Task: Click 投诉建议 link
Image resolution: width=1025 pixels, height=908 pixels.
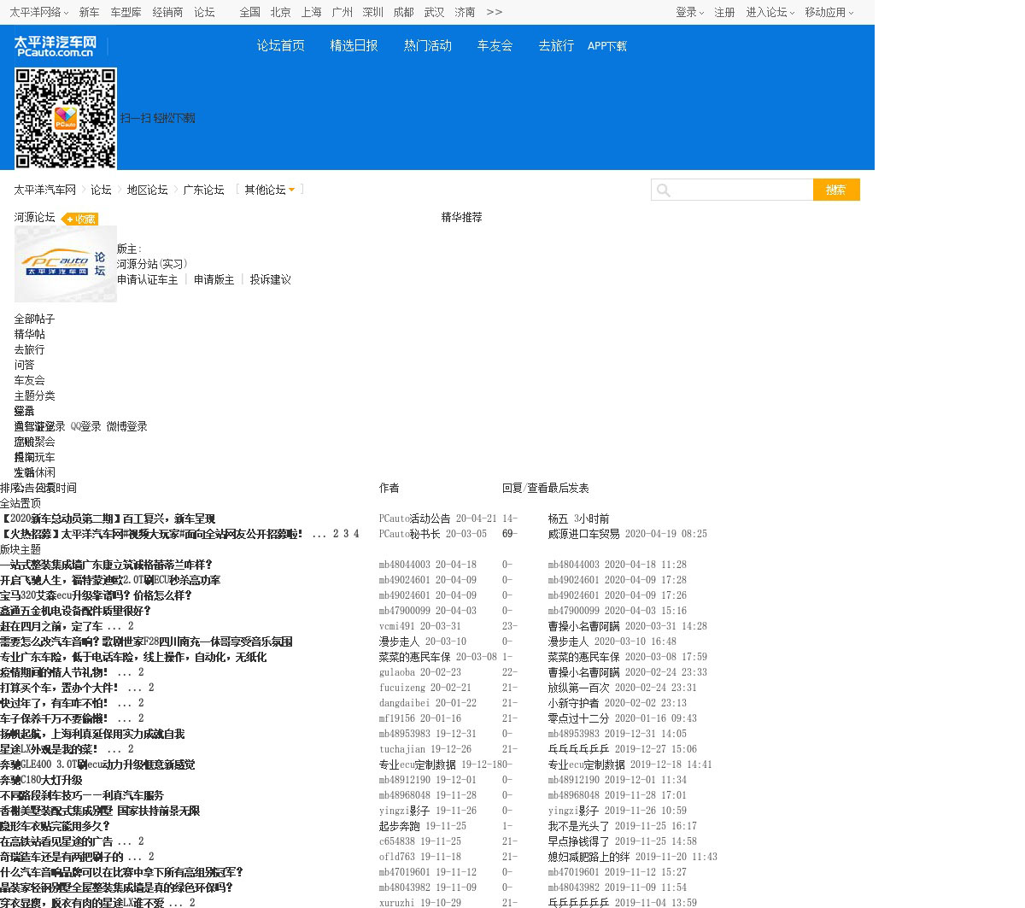Action: (270, 279)
